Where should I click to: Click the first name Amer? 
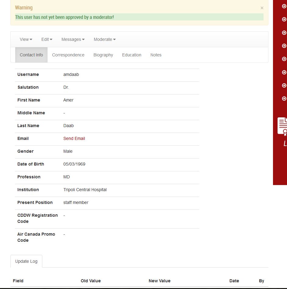coord(68,100)
